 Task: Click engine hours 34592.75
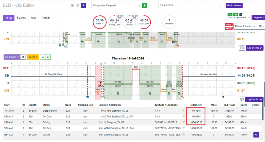[229, 128]
